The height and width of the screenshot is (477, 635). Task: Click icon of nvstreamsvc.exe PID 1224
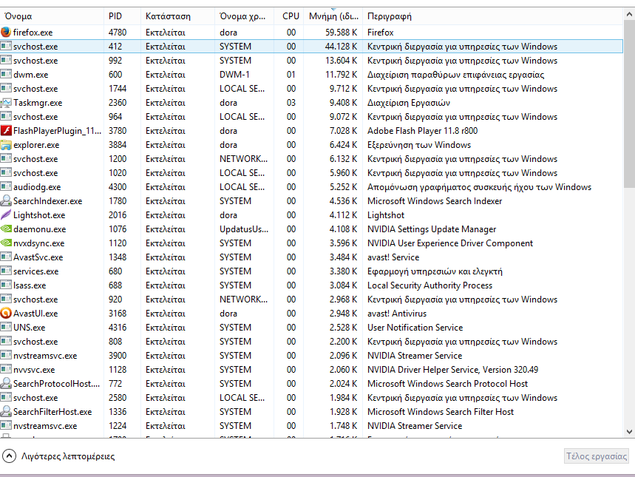6,425
